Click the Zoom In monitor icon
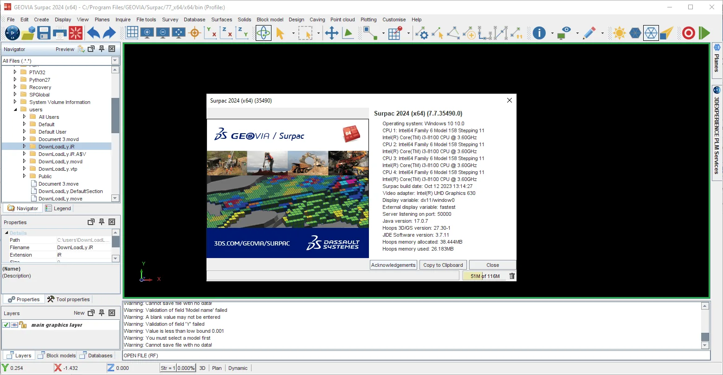The height and width of the screenshot is (375, 723). (x=147, y=33)
